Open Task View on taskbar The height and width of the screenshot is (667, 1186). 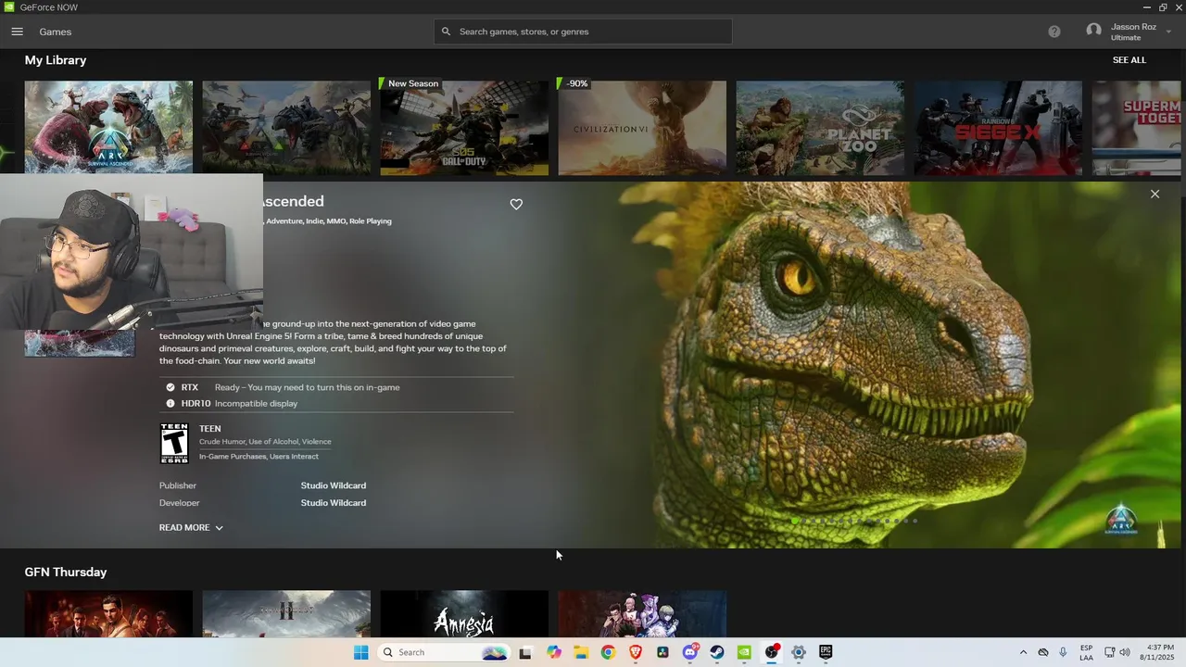525,652
